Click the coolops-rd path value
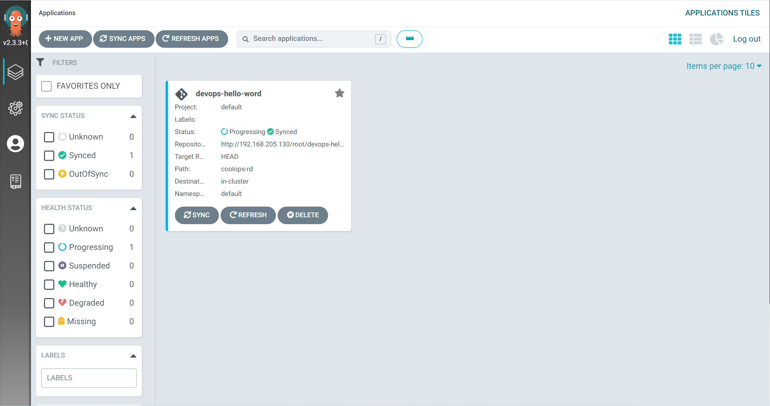 tap(237, 169)
